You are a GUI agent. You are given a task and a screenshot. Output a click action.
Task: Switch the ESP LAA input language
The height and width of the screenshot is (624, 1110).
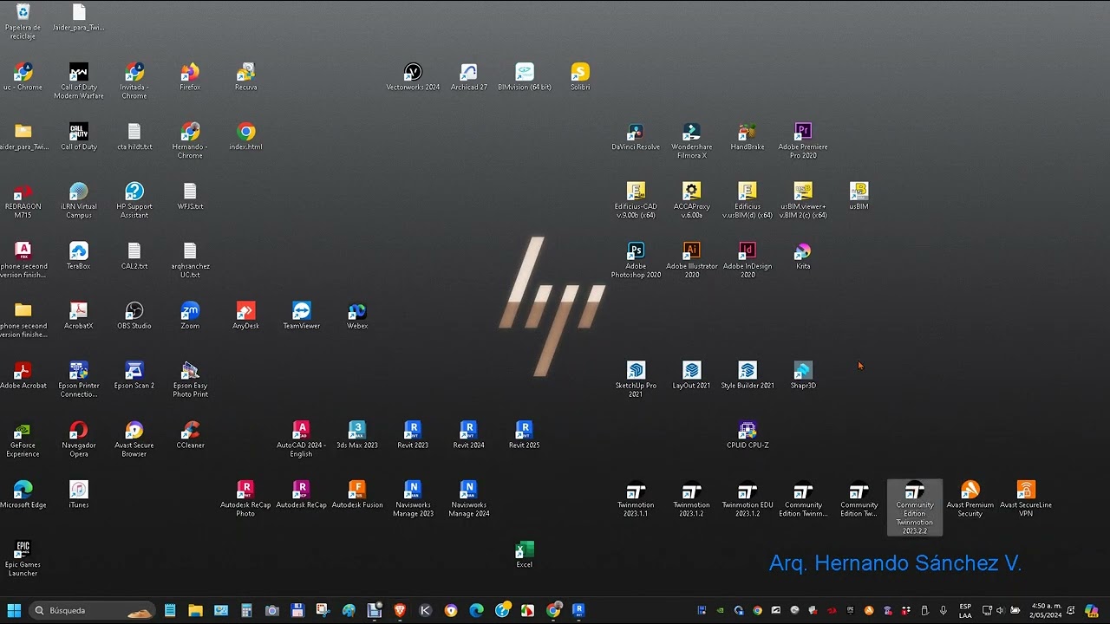(x=965, y=610)
